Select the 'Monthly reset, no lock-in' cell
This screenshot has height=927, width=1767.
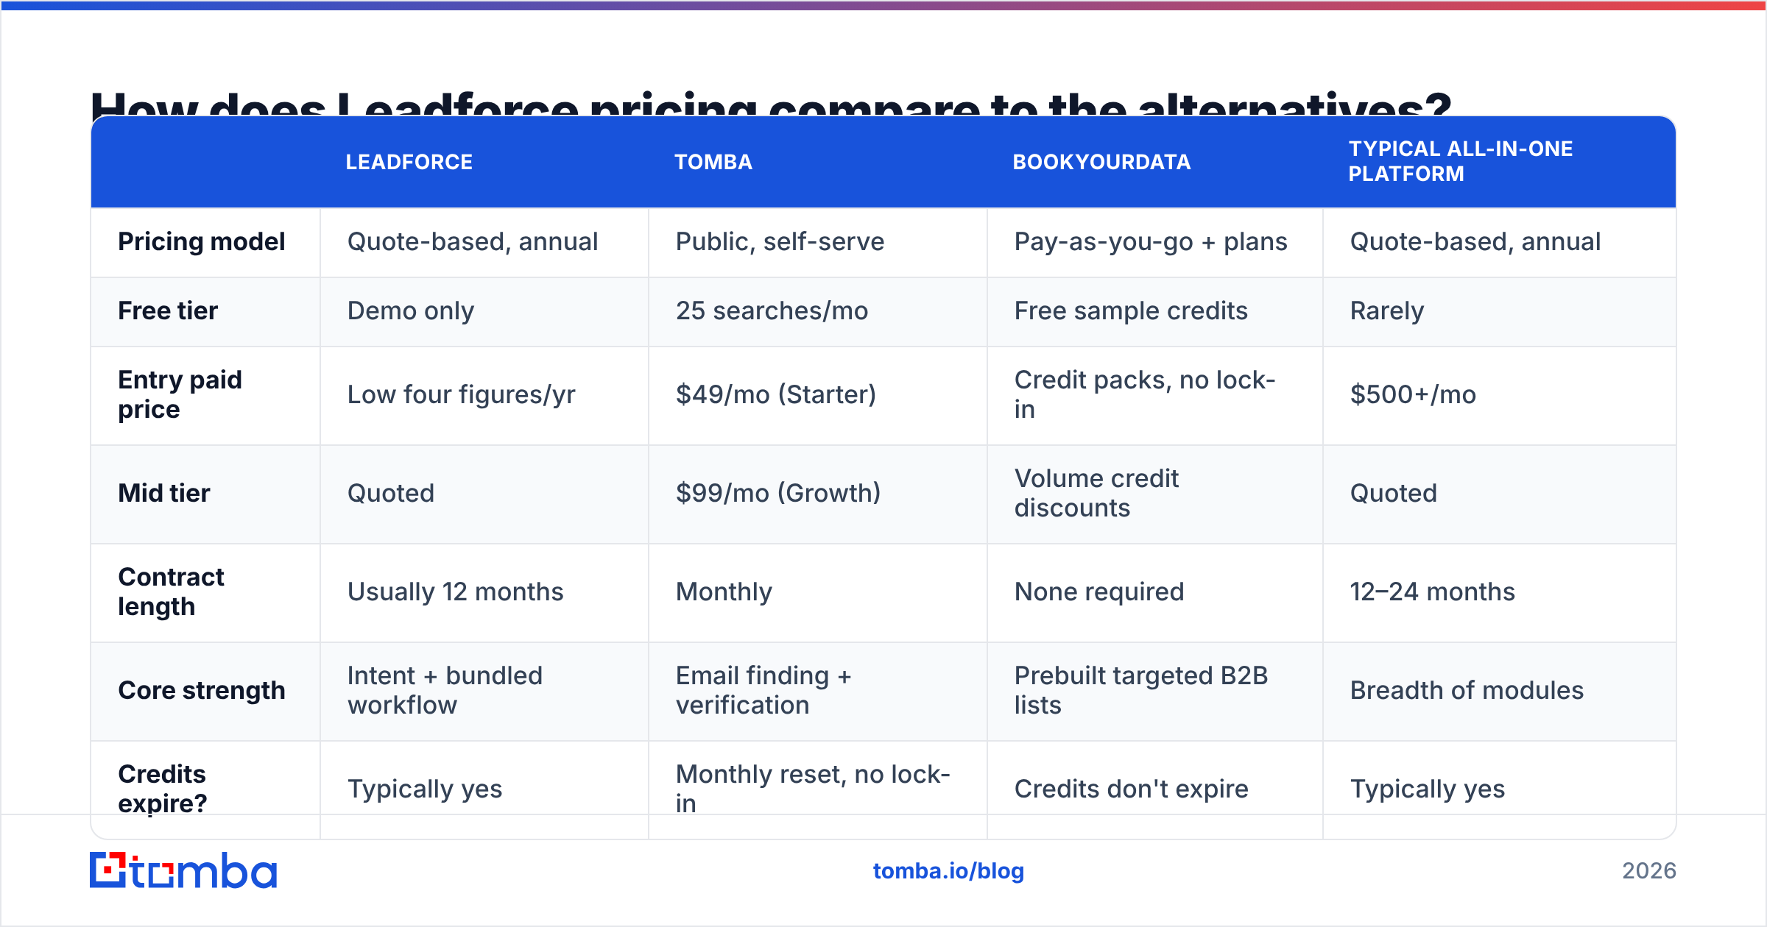click(817, 789)
